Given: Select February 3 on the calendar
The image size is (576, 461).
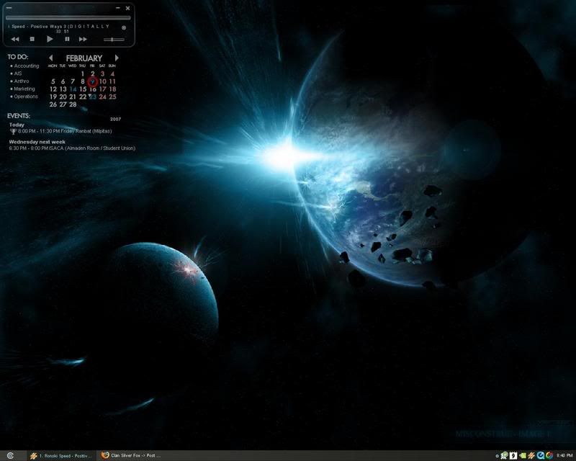Looking at the screenshot, I should (x=102, y=74).
